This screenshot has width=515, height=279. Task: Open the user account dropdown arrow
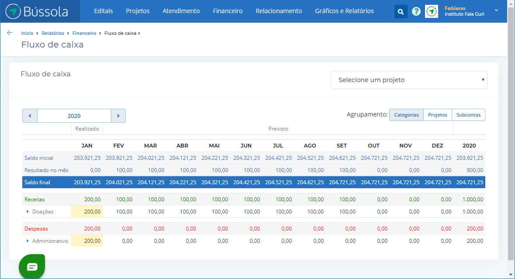496,10
